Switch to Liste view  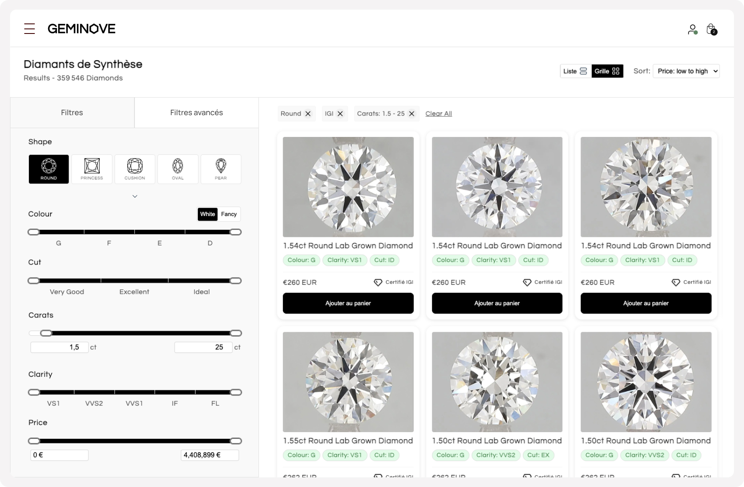tap(576, 71)
